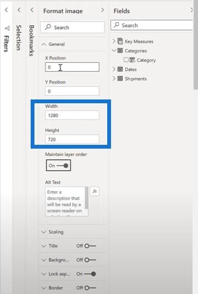Click the Categories table icon
This screenshot has width=198, height=294.
[120, 50]
